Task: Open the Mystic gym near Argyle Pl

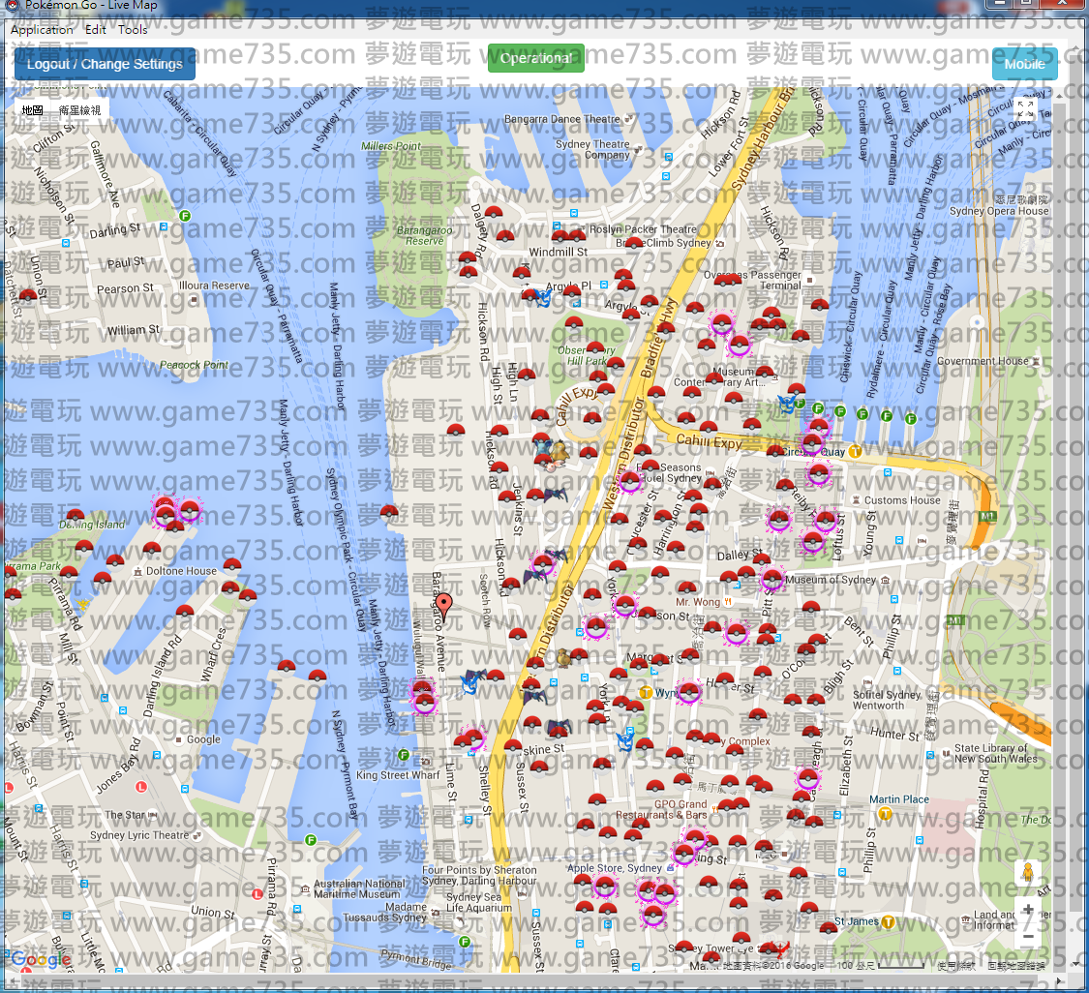Action: (x=542, y=299)
